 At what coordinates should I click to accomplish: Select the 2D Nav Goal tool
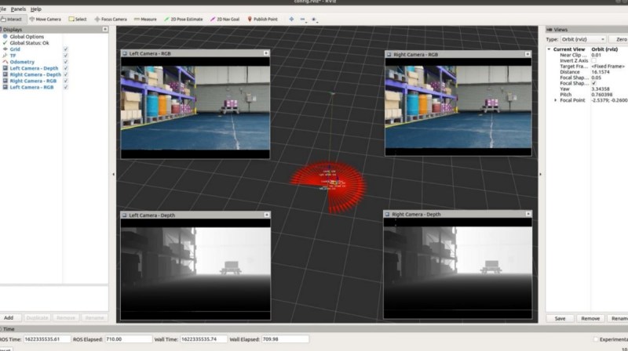coord(225,19)
